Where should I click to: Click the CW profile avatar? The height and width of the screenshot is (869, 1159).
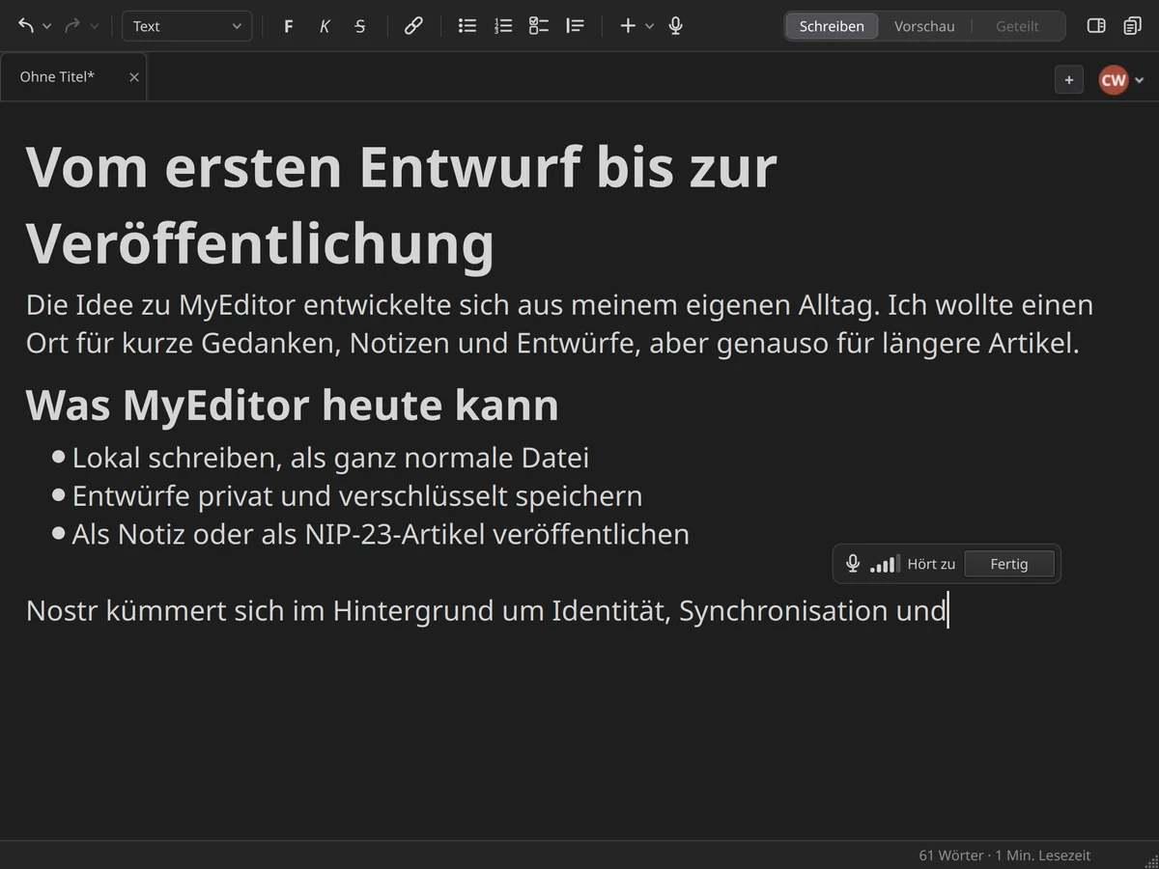1114,80
